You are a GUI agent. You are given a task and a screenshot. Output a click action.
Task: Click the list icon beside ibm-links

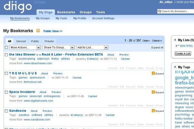(x=176, y=46)
